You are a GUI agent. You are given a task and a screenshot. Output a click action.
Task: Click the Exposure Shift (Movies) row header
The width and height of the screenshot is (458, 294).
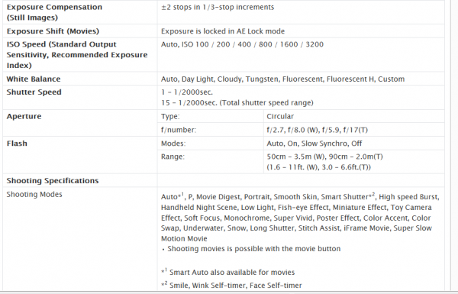pyautogui.click(x=53, y=31)
